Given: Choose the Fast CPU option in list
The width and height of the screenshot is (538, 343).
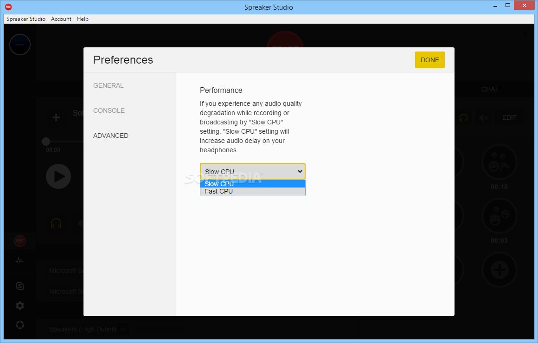Looking at the screenshot, I should pyautogui.click(x=252, y=191).
